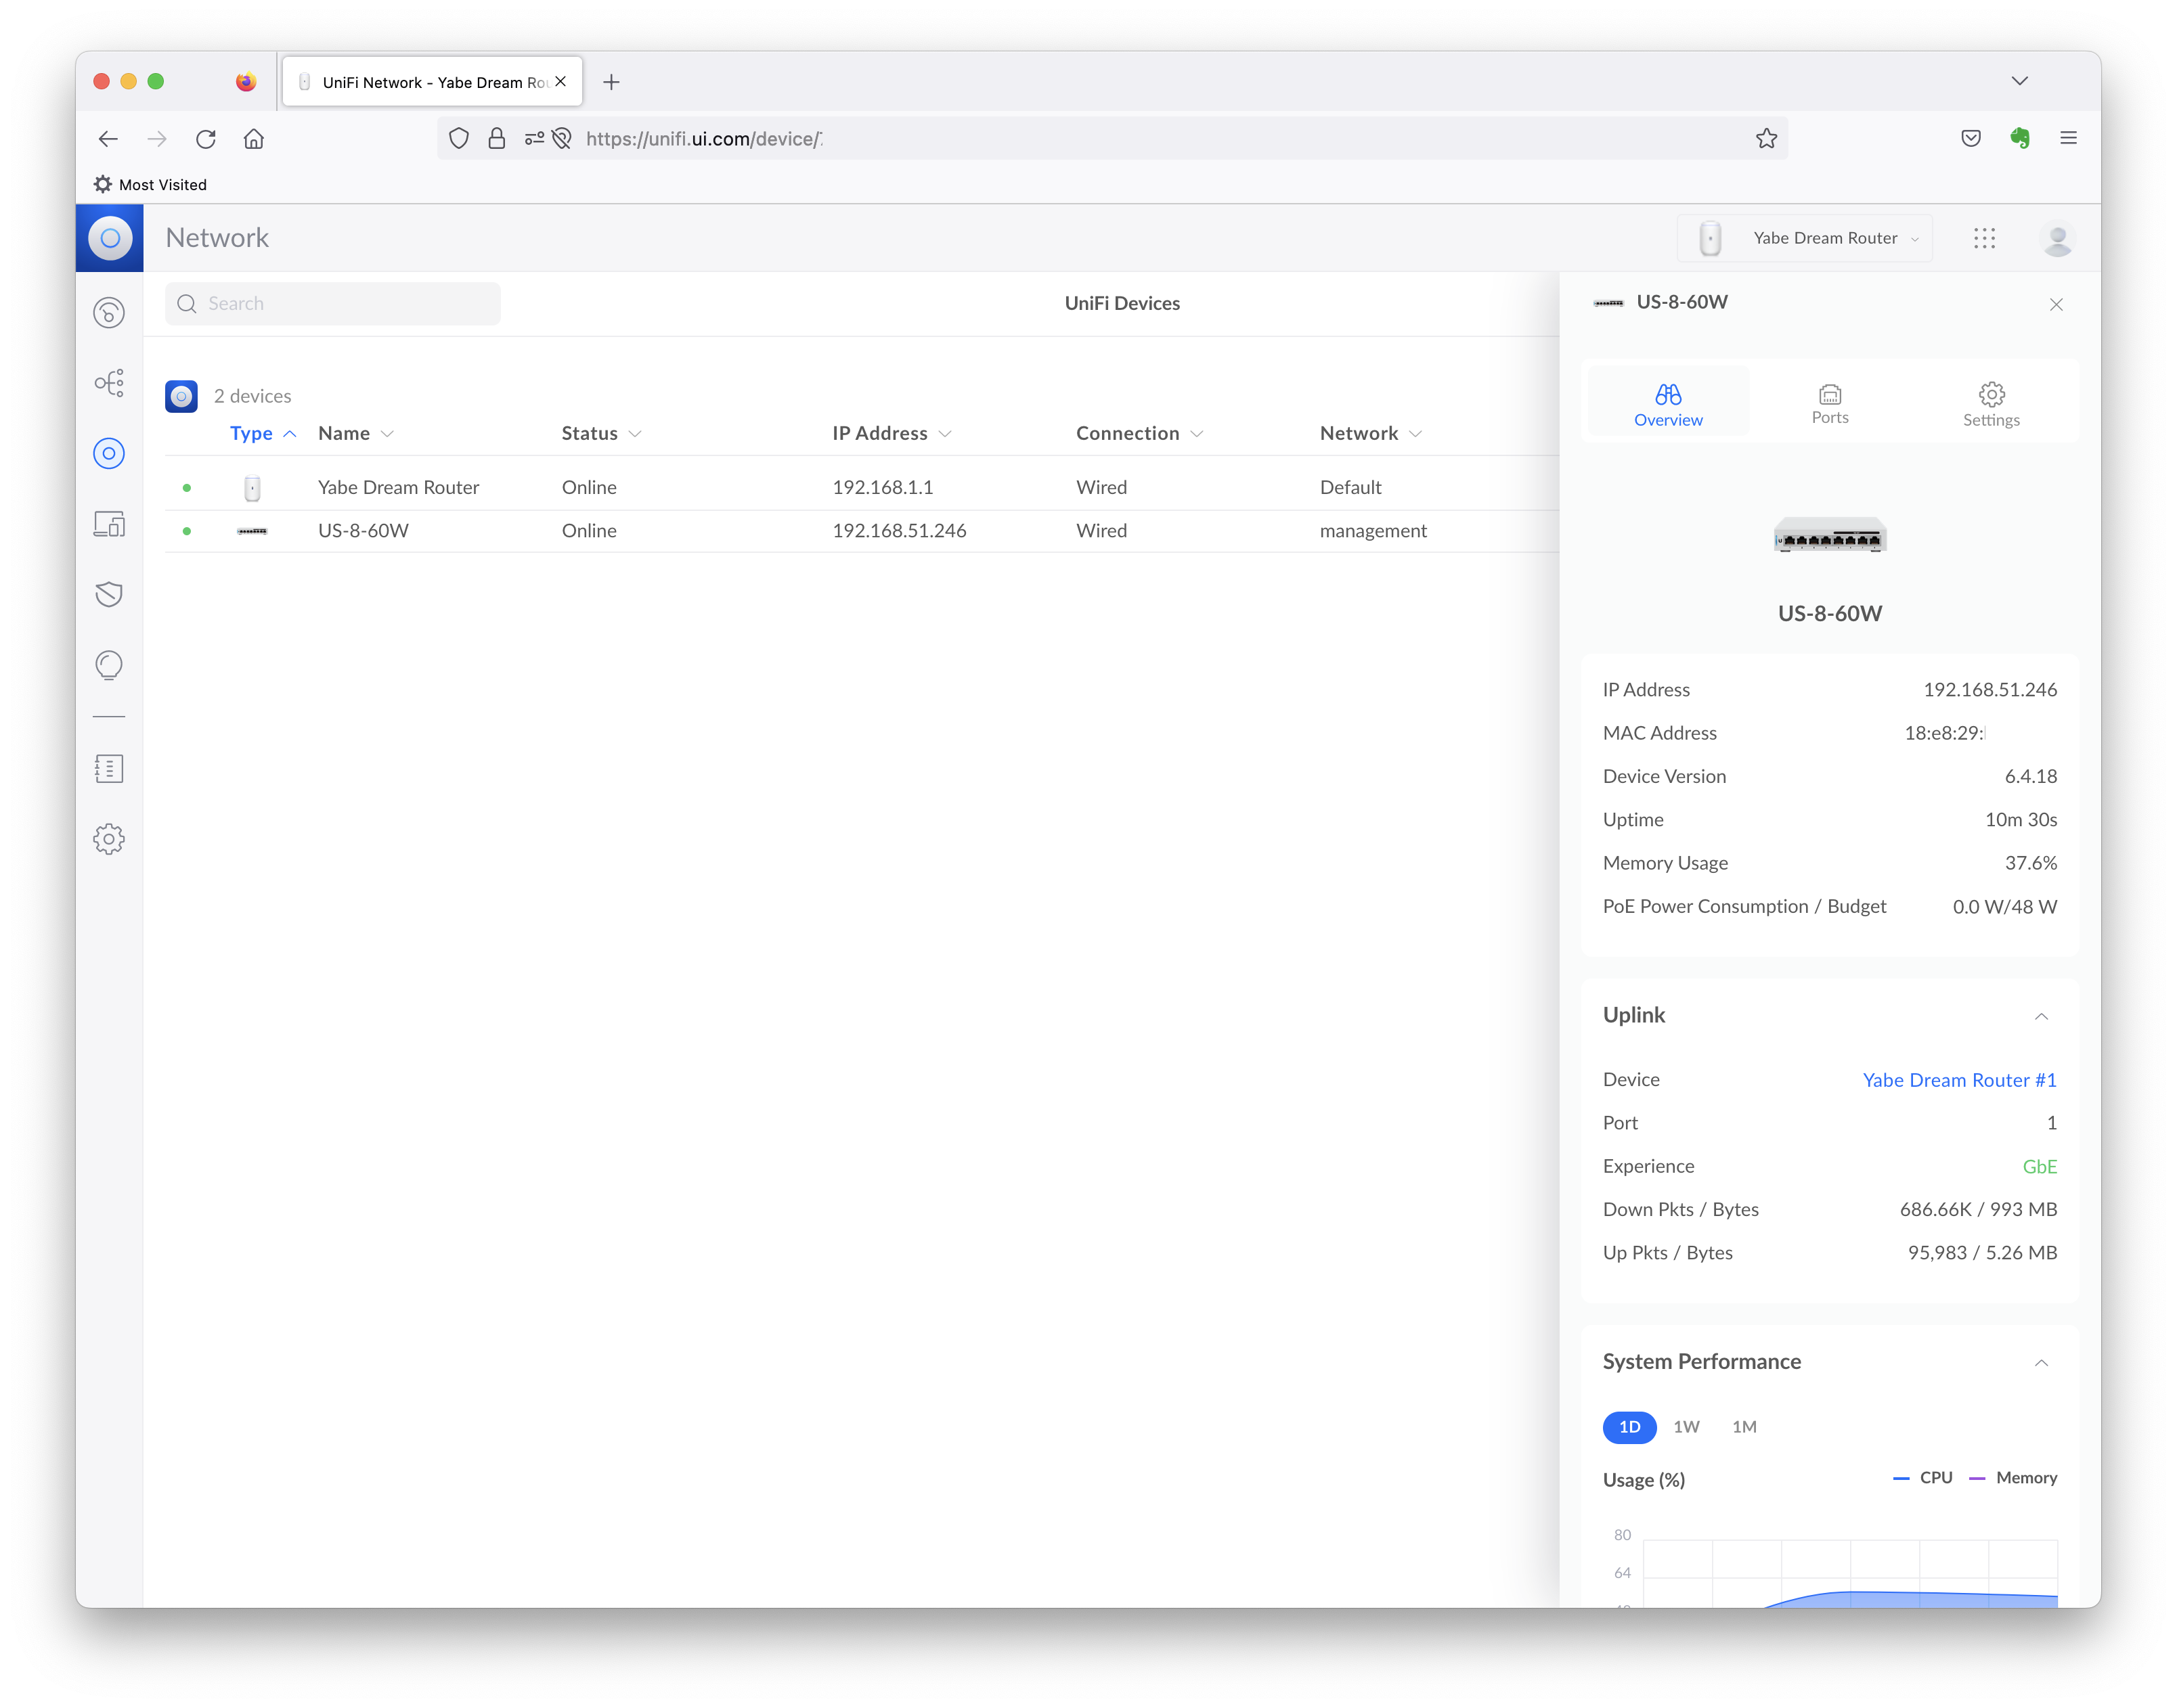Toggle the CPU legend series
Image resolution: width=2177 pixels, height=1708 pixels.
(x=1923, y=1478)
